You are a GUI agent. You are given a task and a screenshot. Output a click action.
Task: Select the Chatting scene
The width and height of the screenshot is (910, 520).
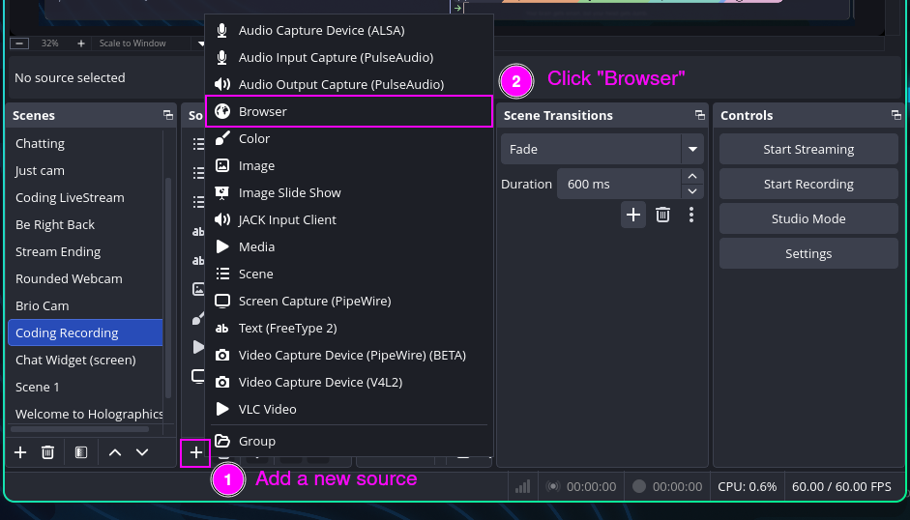85,143
